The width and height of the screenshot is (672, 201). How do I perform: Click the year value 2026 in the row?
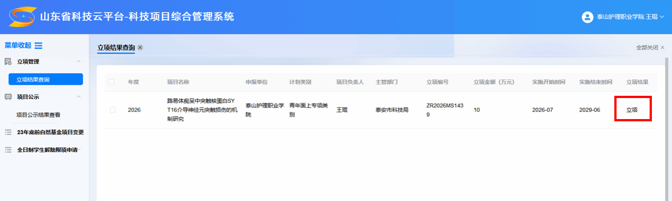(134, 110)
